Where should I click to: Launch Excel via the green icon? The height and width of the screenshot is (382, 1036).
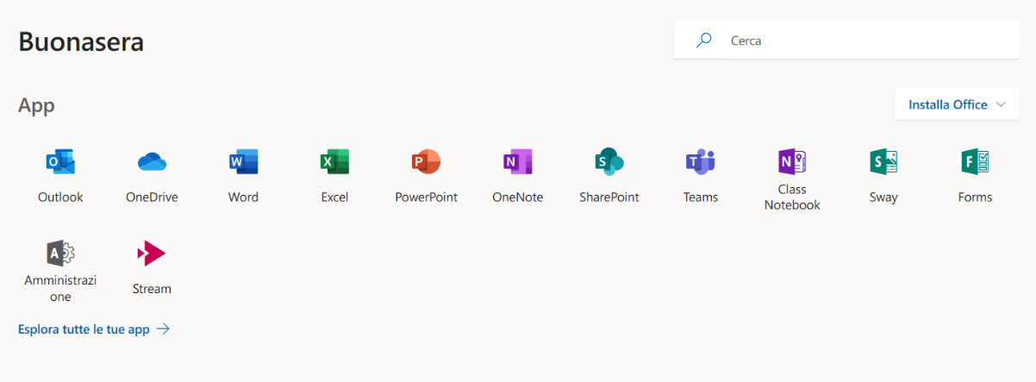pos(334,161)
